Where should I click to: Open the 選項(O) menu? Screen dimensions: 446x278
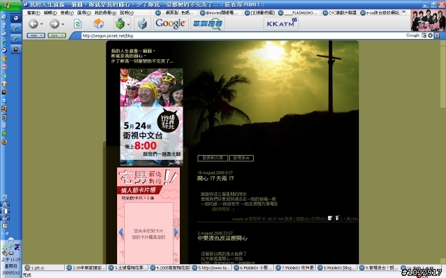tap(84, 13)
